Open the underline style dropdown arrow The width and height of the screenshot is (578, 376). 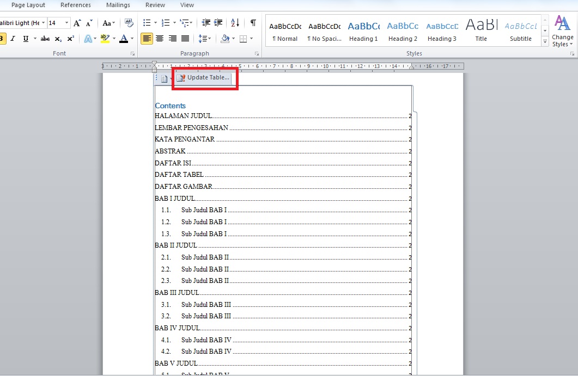point(35,39)
